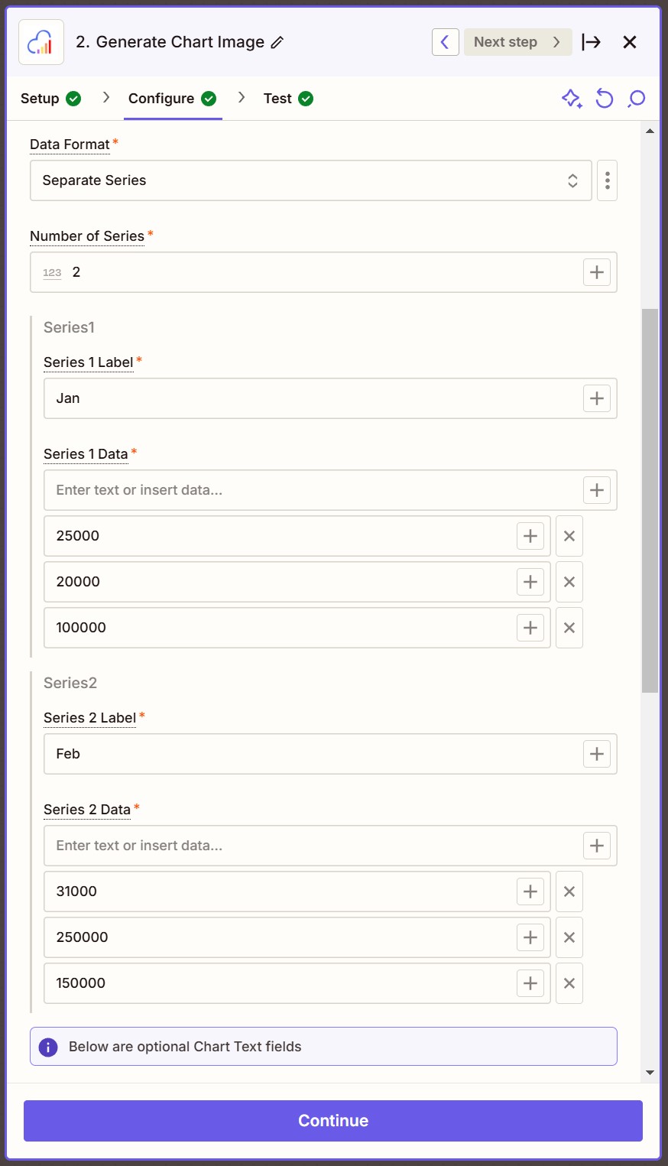Open the AI sparkle assistant icon
Viewport: 668px width, 1166px height.
pos(572,99)
